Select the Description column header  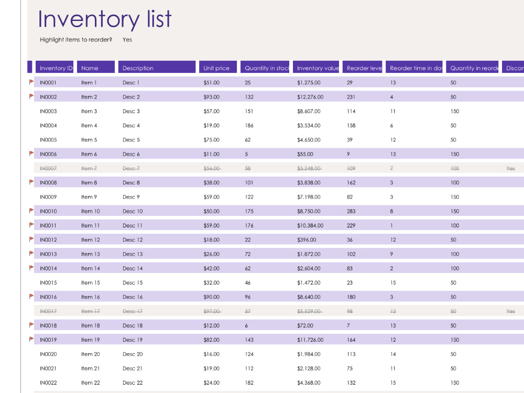[157, 67]
